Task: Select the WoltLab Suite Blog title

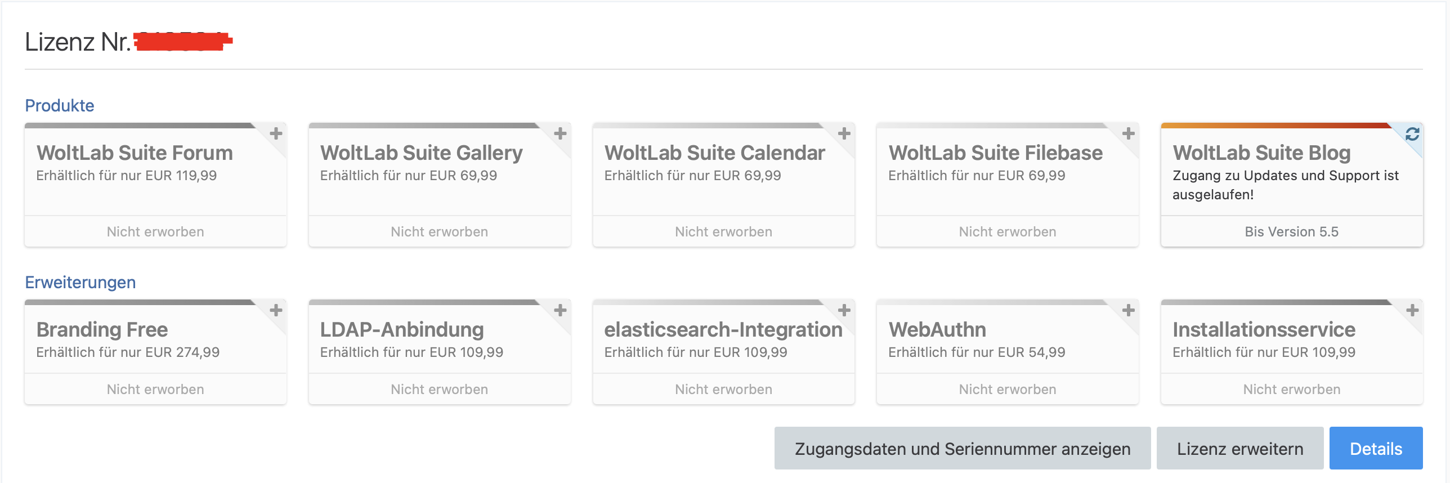Action: click(x=1261, y=153)
